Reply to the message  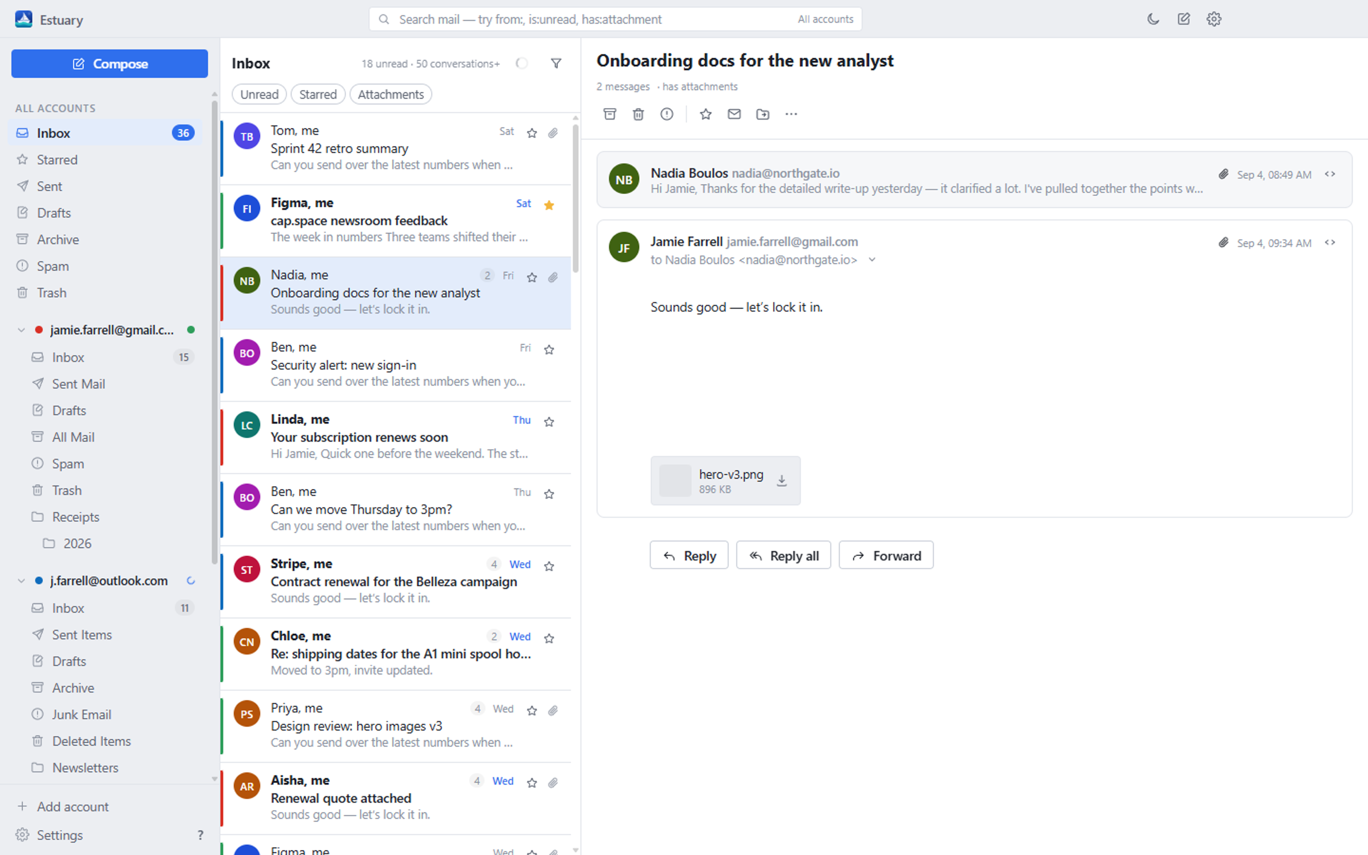coord(689,555)
